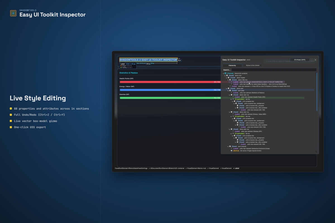Select the btn-action (Trigger Special Action) row
This screenshot has width=335, height=223.
[x=246, y=151]
